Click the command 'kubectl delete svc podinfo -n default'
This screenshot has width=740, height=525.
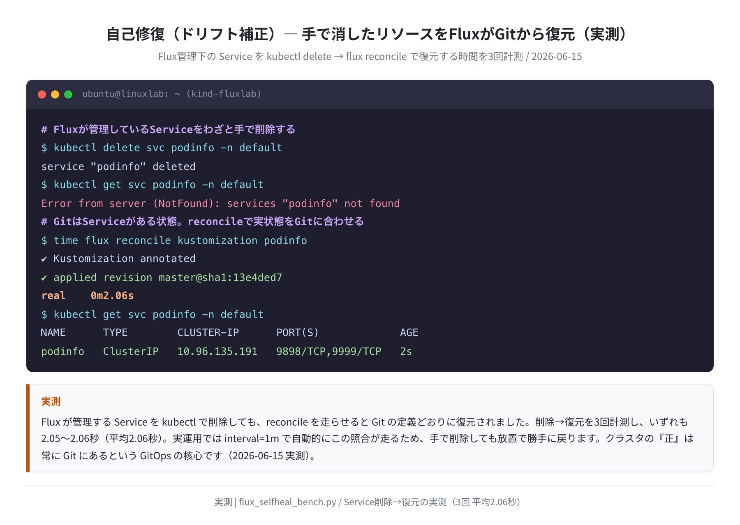pos(168,148)
